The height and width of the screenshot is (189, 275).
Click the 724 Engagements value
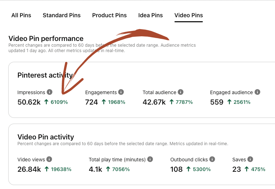coord(92,102)
